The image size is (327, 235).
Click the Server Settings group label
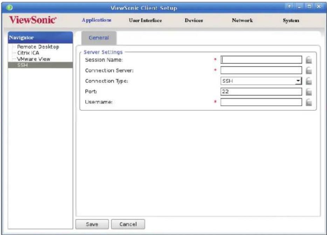pyautogui.click(x=103, y=52)
